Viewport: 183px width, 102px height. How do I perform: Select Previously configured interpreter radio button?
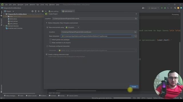(47, 46)
